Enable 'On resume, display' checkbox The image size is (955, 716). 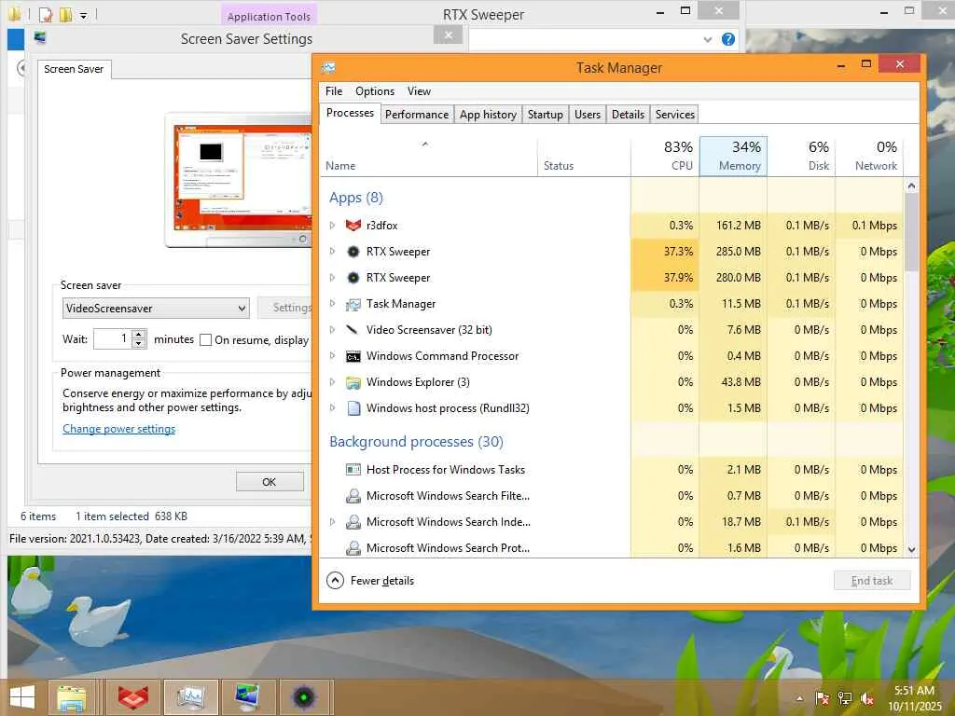206,339
